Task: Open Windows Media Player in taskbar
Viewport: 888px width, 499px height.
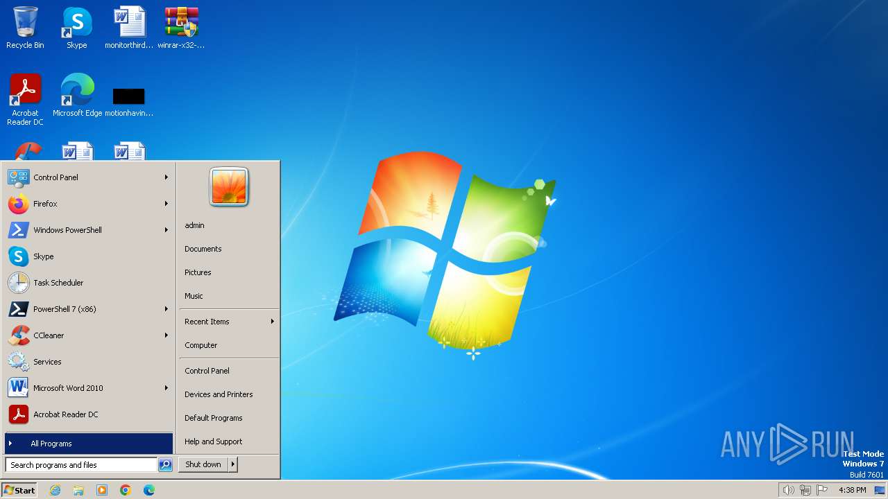Action: click(x=102, y=490)
